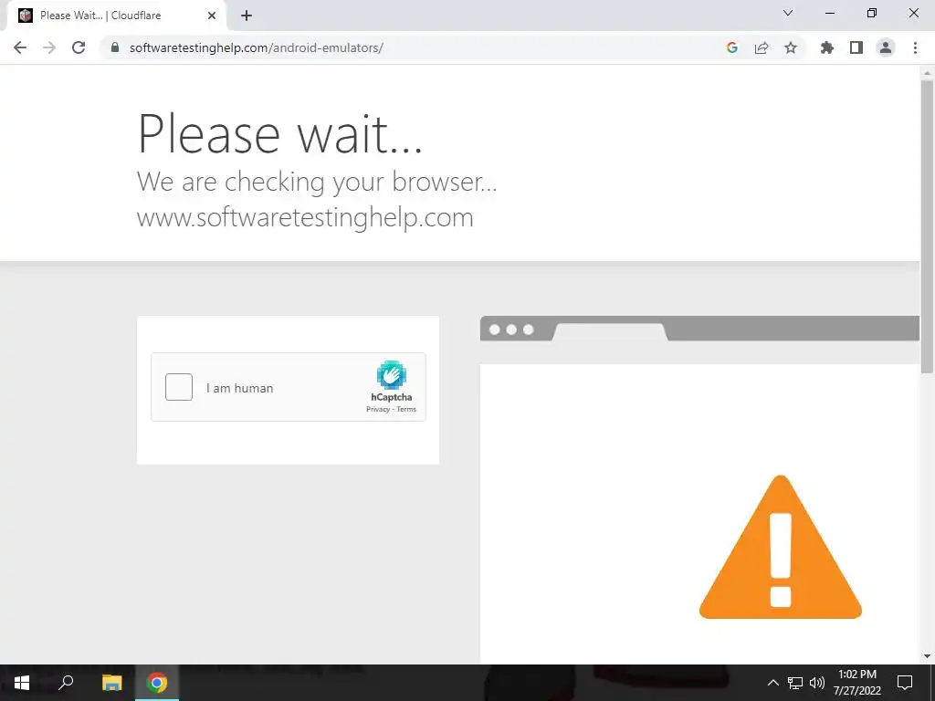Focus the address bar URL
Screen dimensions: 935x701
tap(257, 47)
